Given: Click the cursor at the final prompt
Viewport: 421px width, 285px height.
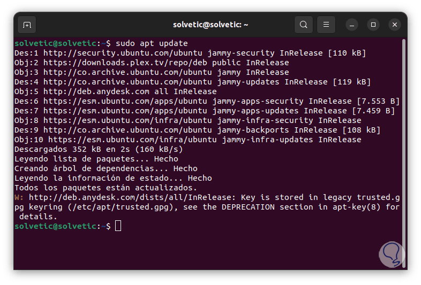Looking at the screenshot, I should click(x=118, y=226).
